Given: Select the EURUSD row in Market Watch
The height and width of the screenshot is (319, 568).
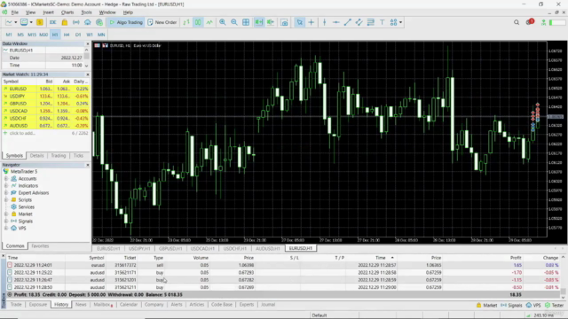Looking at the screenshot, I should point(45,89).
